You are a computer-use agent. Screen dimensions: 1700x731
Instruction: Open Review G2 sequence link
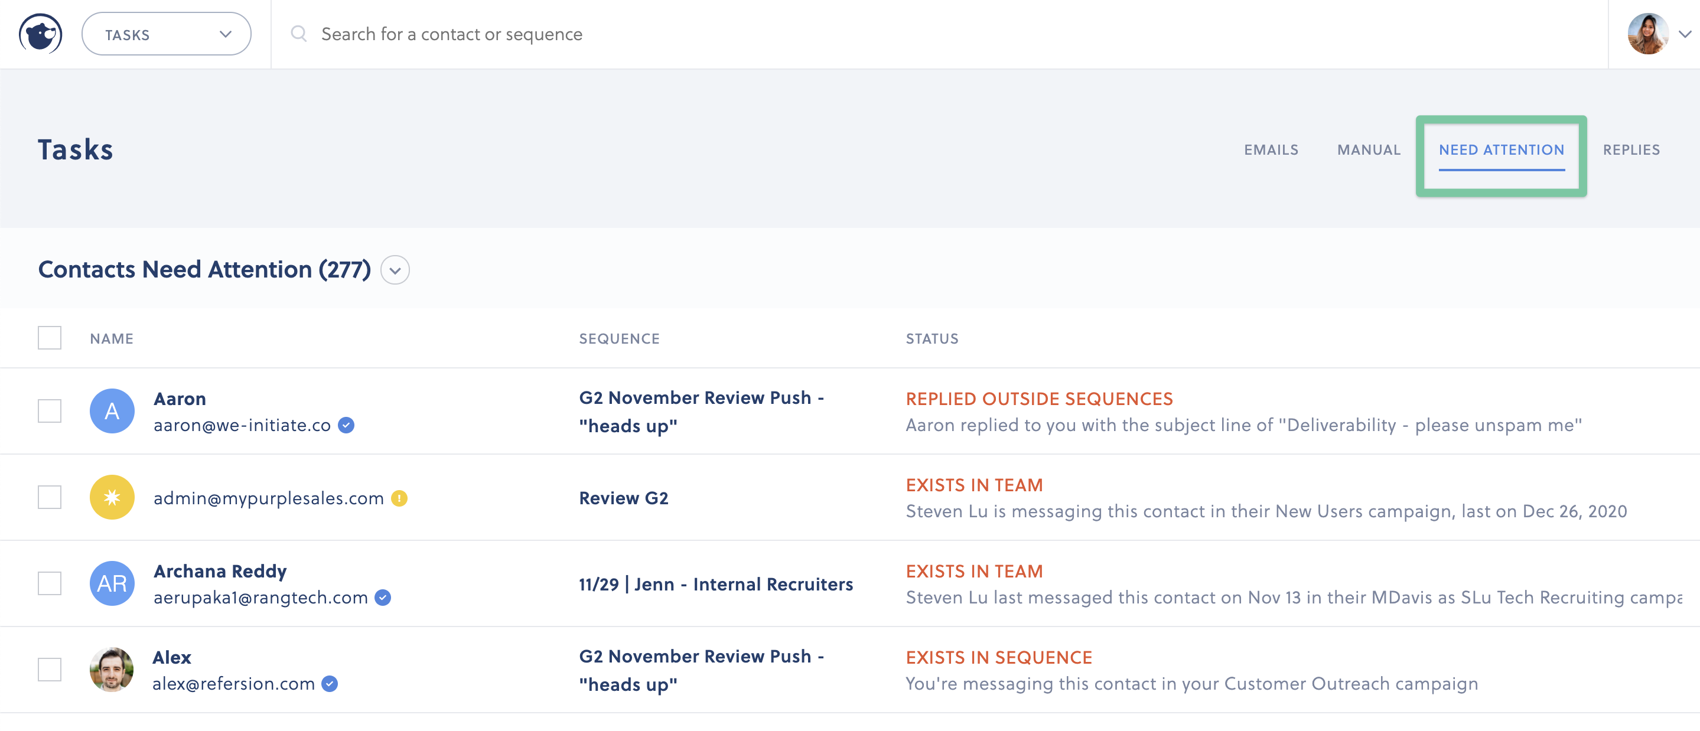point(624,498)
